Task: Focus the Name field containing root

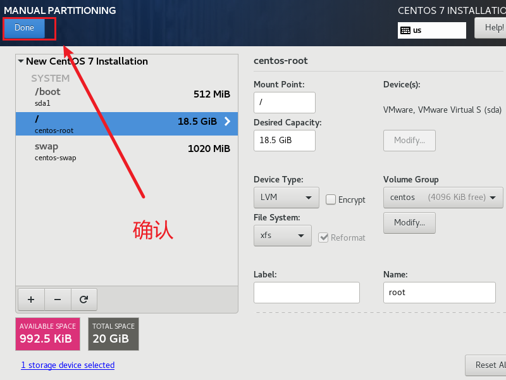Action: click(x=439, y=293)
